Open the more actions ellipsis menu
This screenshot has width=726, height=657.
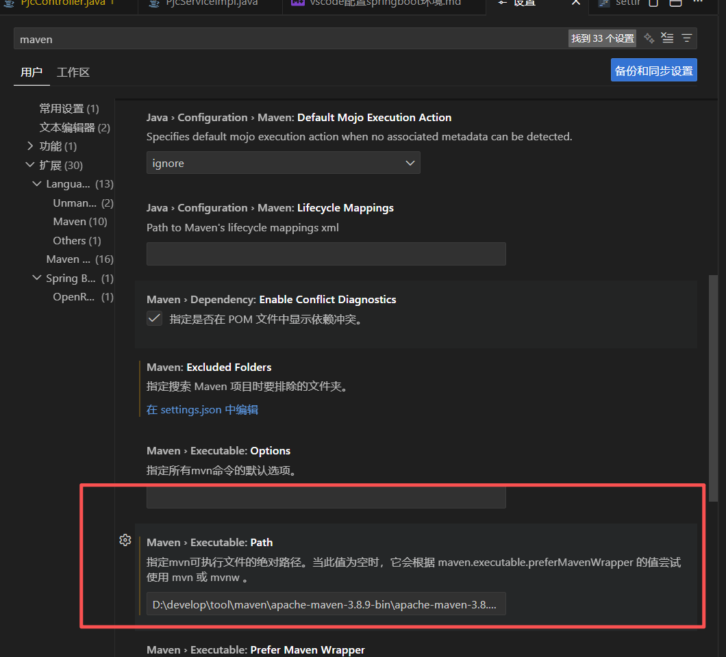[x=699, y=3]
